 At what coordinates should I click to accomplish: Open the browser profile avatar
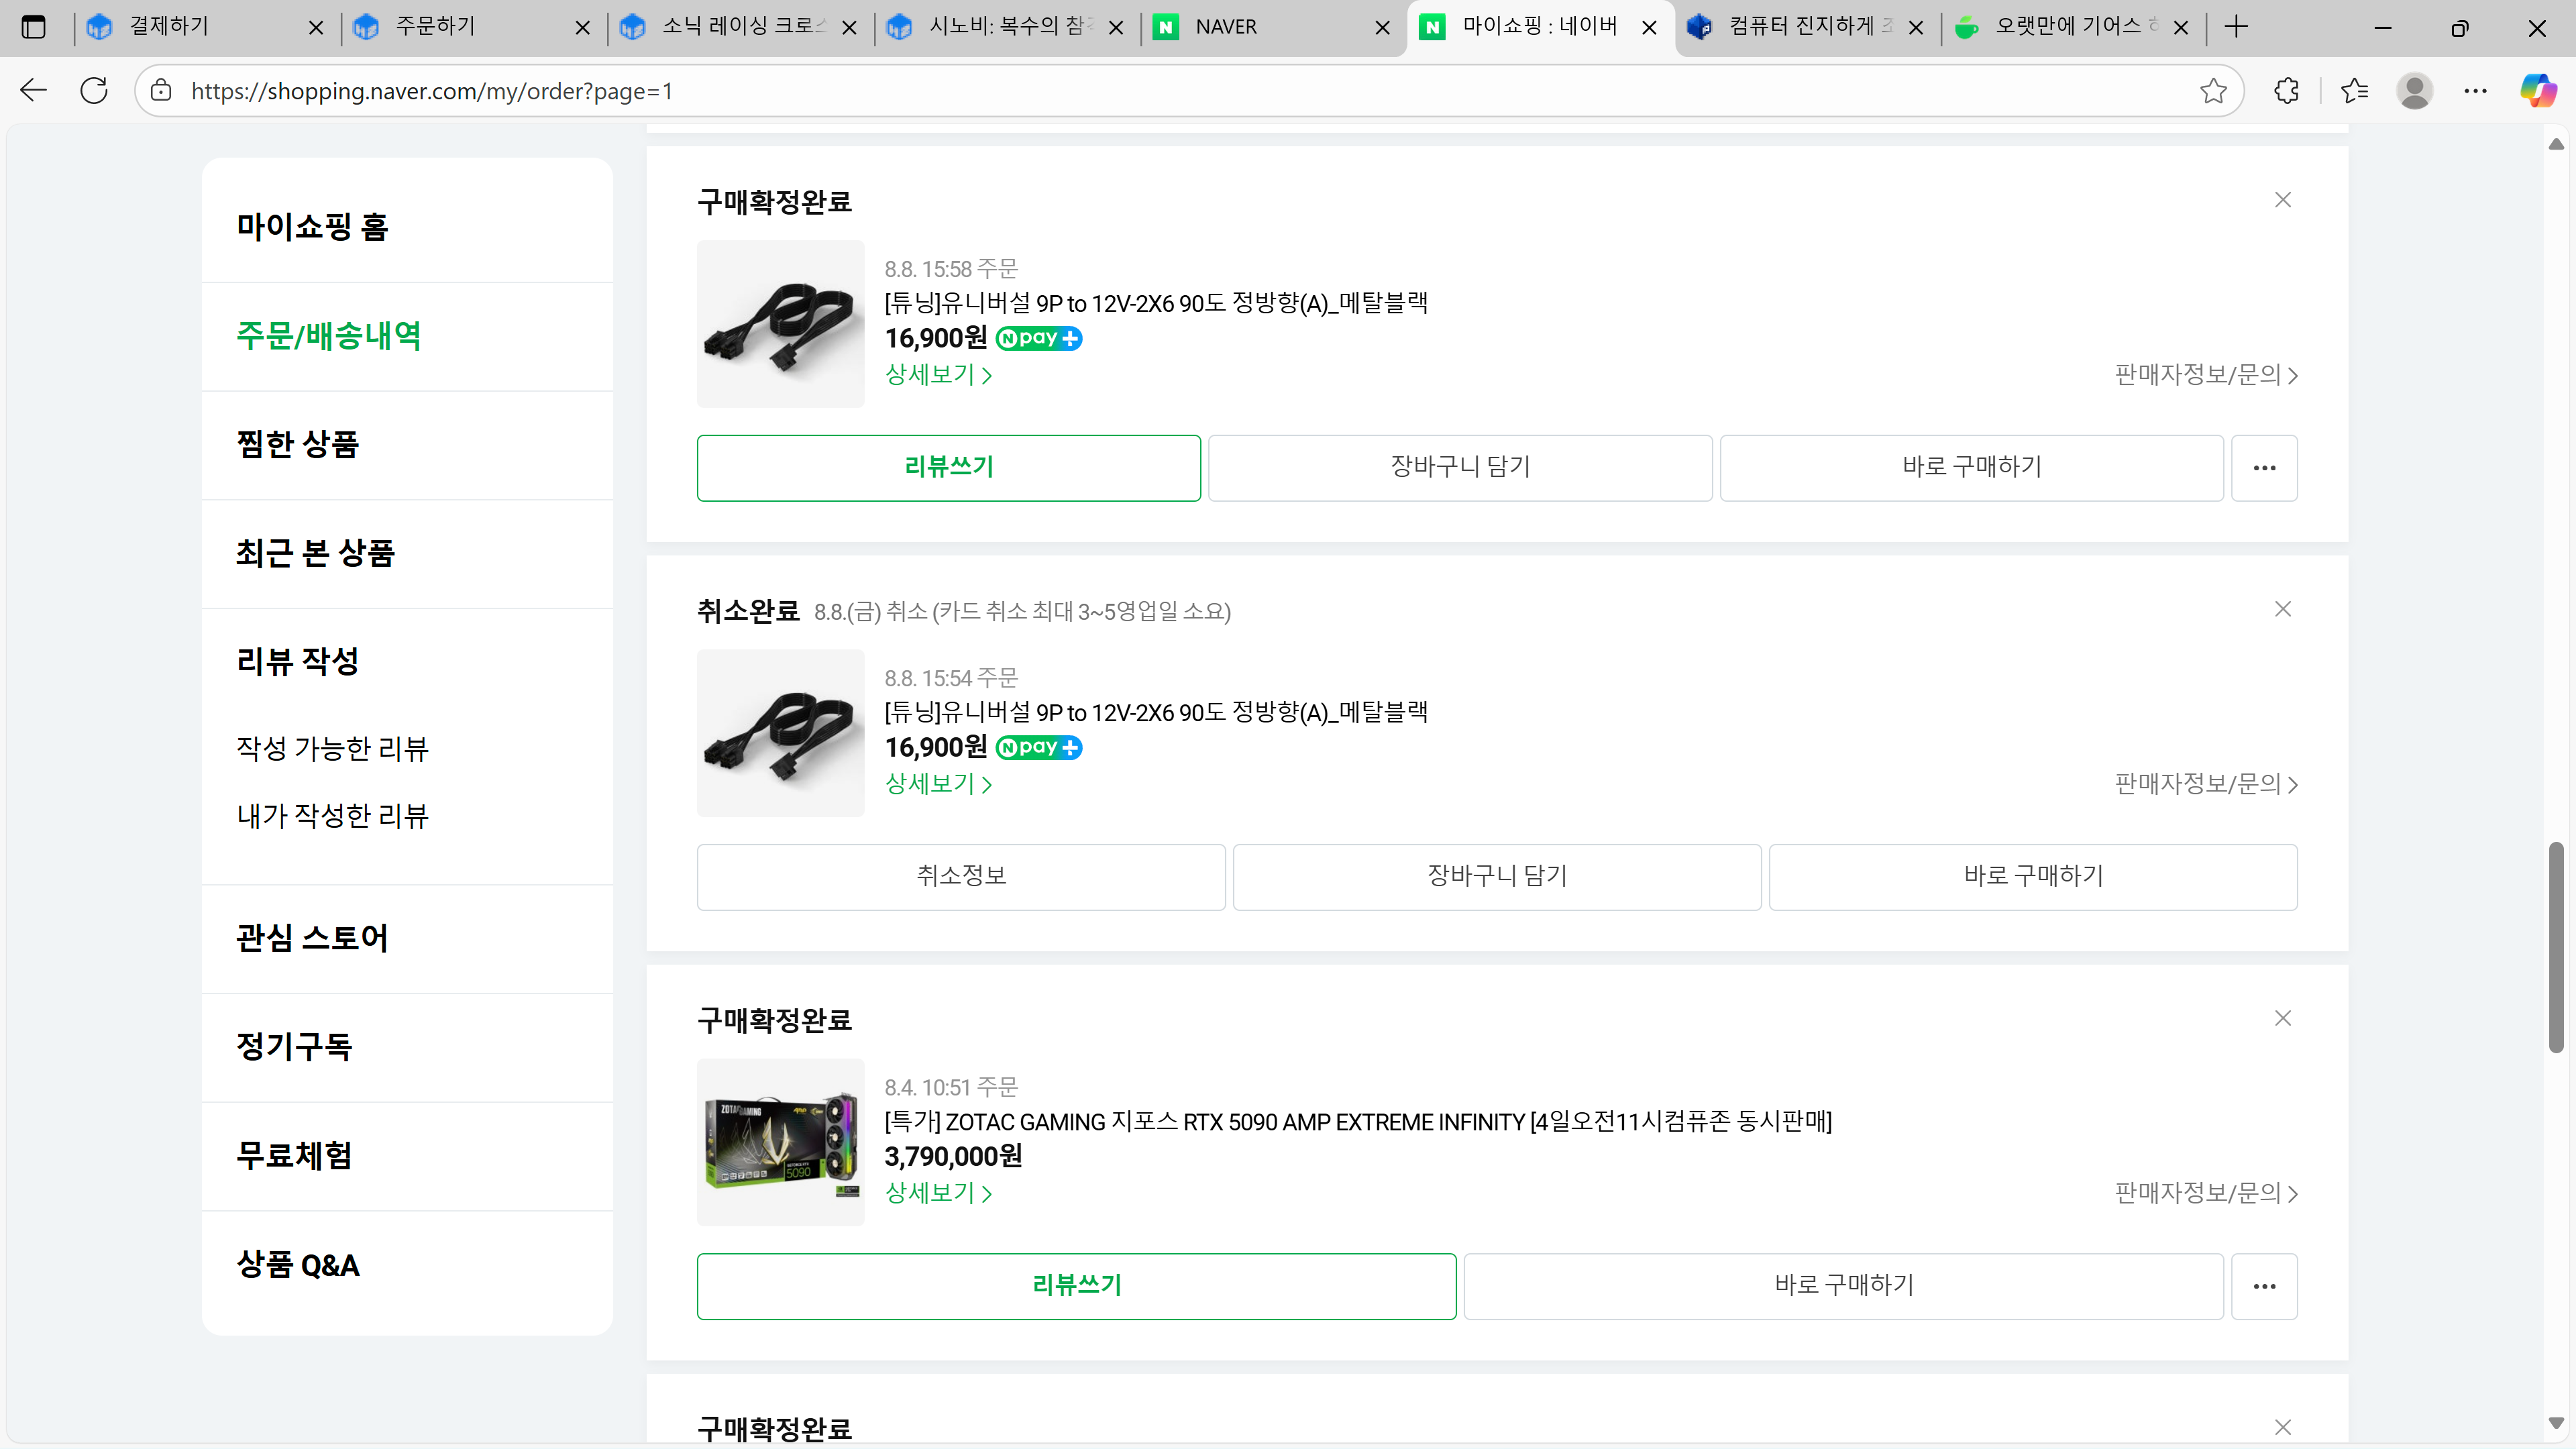tap(2414, 91)
